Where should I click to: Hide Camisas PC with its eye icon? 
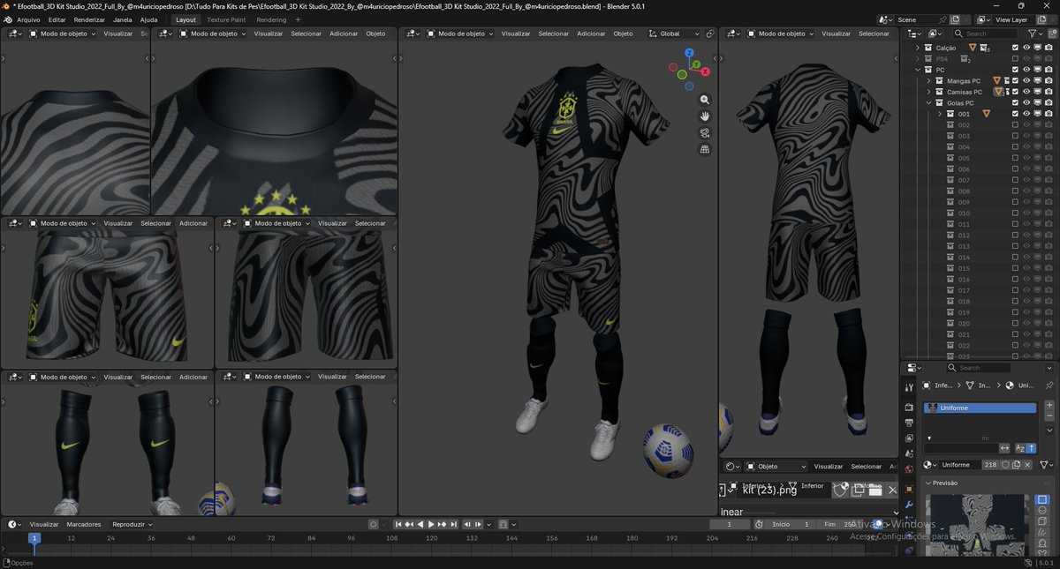pyautogui.click(x=1026, y=92)
